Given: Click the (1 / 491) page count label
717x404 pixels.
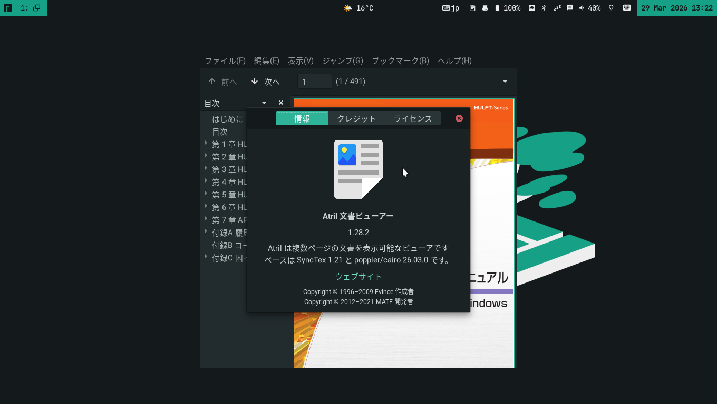Looking at the screenshot, I should tap(351, 82).
